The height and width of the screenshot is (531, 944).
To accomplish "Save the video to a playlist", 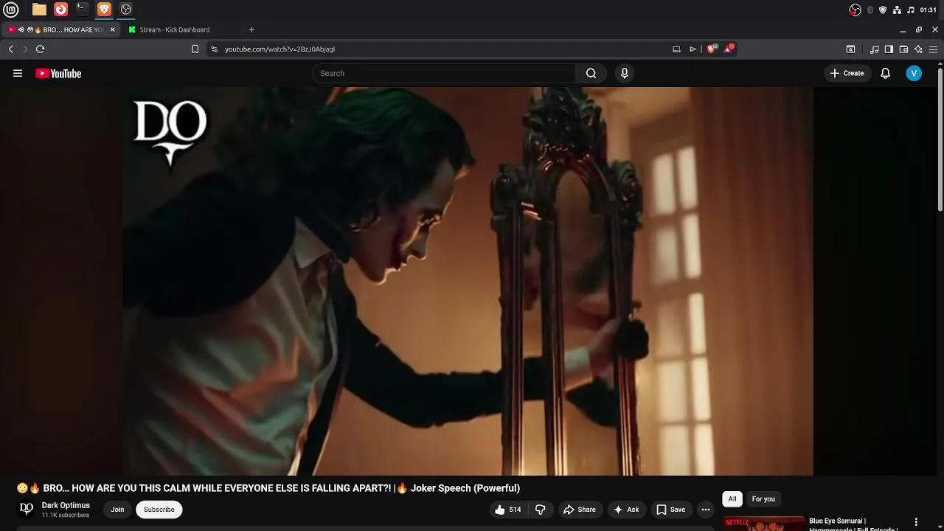I will pos(671,510).
